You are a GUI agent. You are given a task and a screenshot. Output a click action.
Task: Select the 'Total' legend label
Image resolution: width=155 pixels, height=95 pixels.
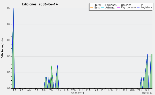[x=98, y=5]
